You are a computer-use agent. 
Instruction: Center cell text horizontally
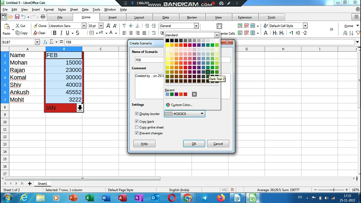tap(131, 33)
